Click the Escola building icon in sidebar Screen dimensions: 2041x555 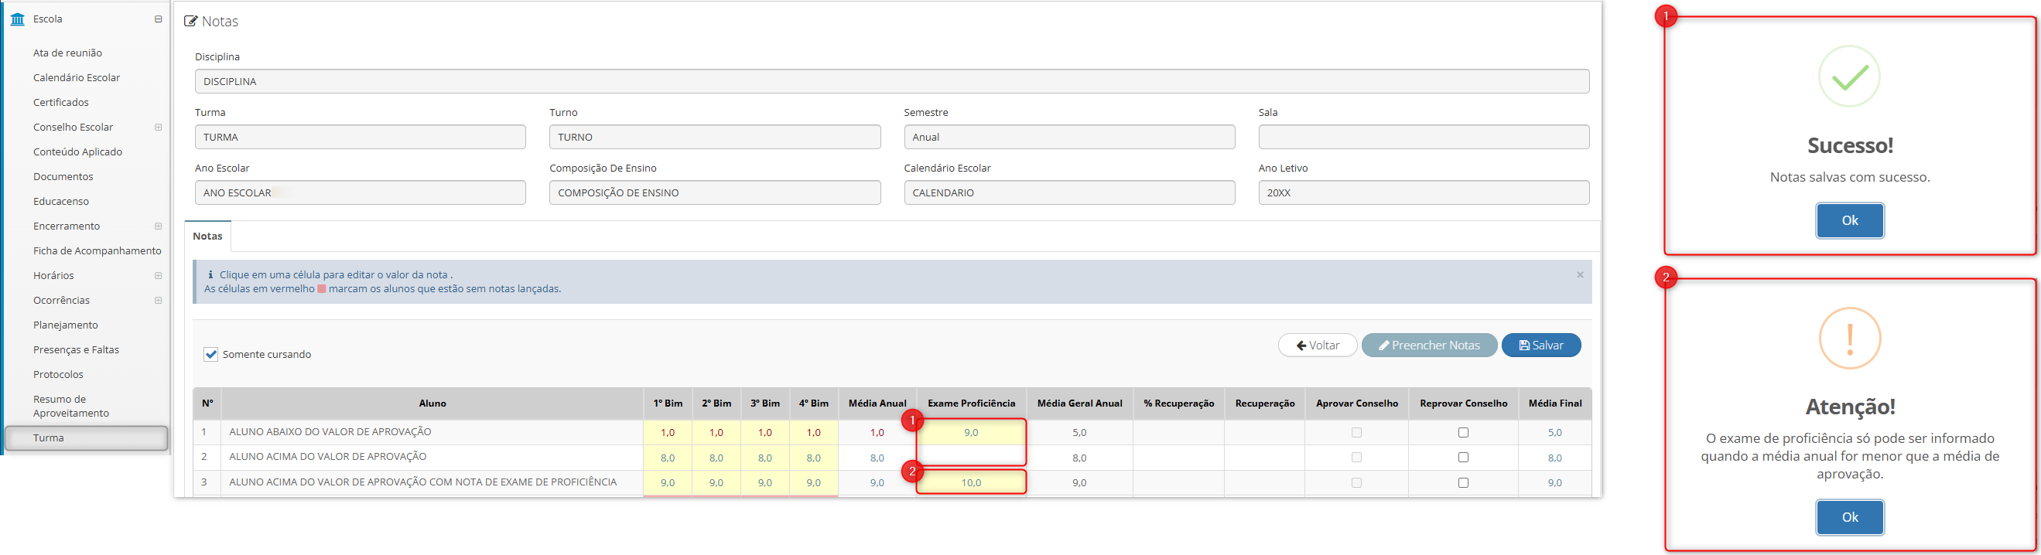pos(18,19)
